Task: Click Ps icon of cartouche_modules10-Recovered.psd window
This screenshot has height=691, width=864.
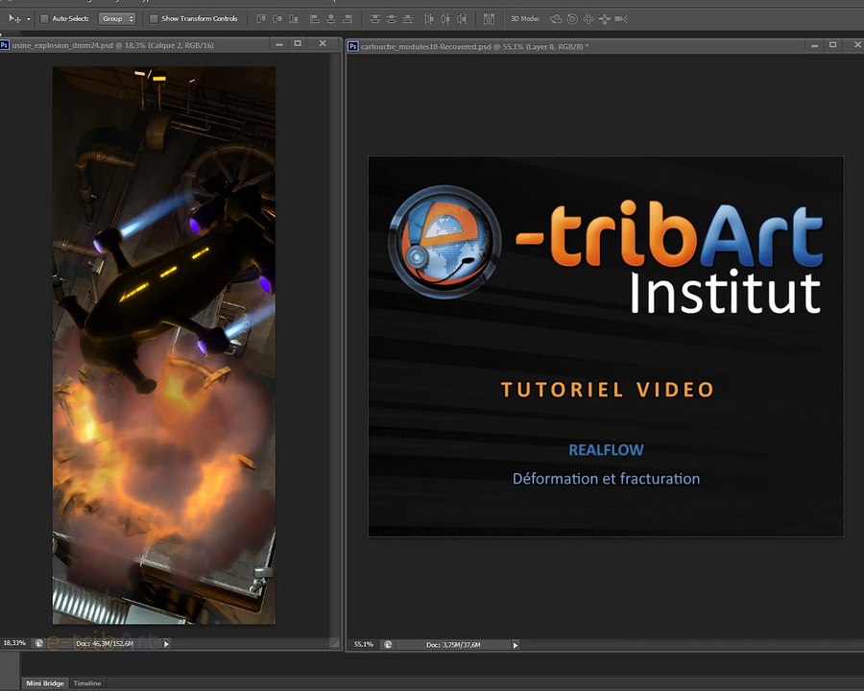Action: click(352, 46)
